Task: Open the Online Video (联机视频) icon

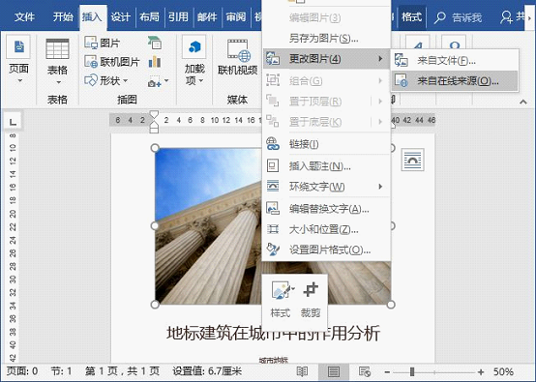Action: pyautogui.click(x=238, y=50)
